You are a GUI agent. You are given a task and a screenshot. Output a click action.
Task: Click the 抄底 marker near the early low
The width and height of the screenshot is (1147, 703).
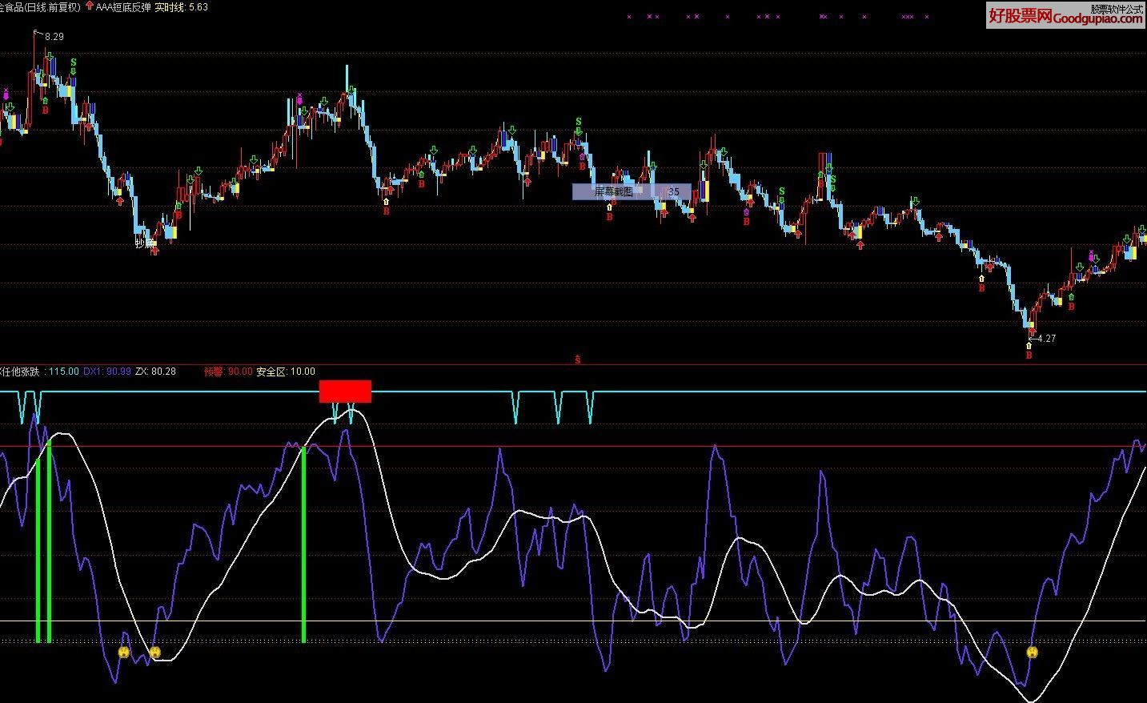pyautogui.click(x=143, y=243)
